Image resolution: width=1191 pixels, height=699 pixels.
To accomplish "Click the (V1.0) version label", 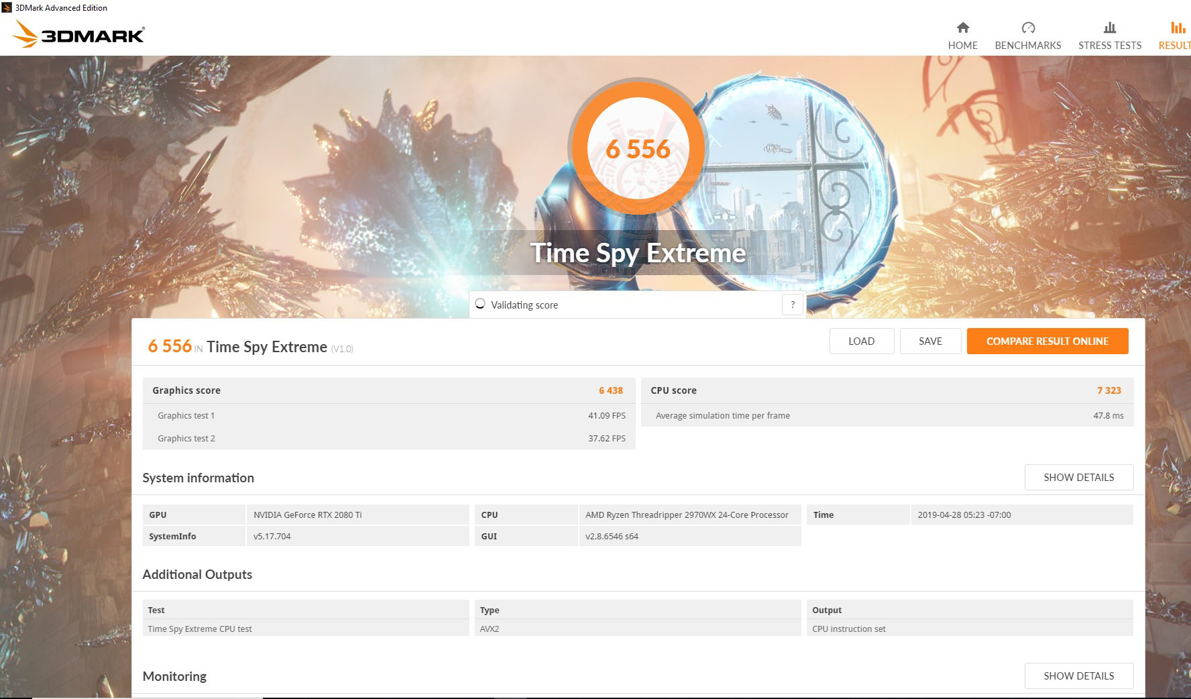I will pyautogui.click(x=342, y=349).
